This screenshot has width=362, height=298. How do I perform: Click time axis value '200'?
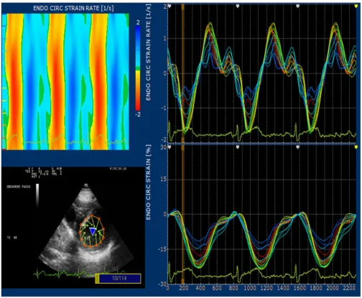(184, 288)
